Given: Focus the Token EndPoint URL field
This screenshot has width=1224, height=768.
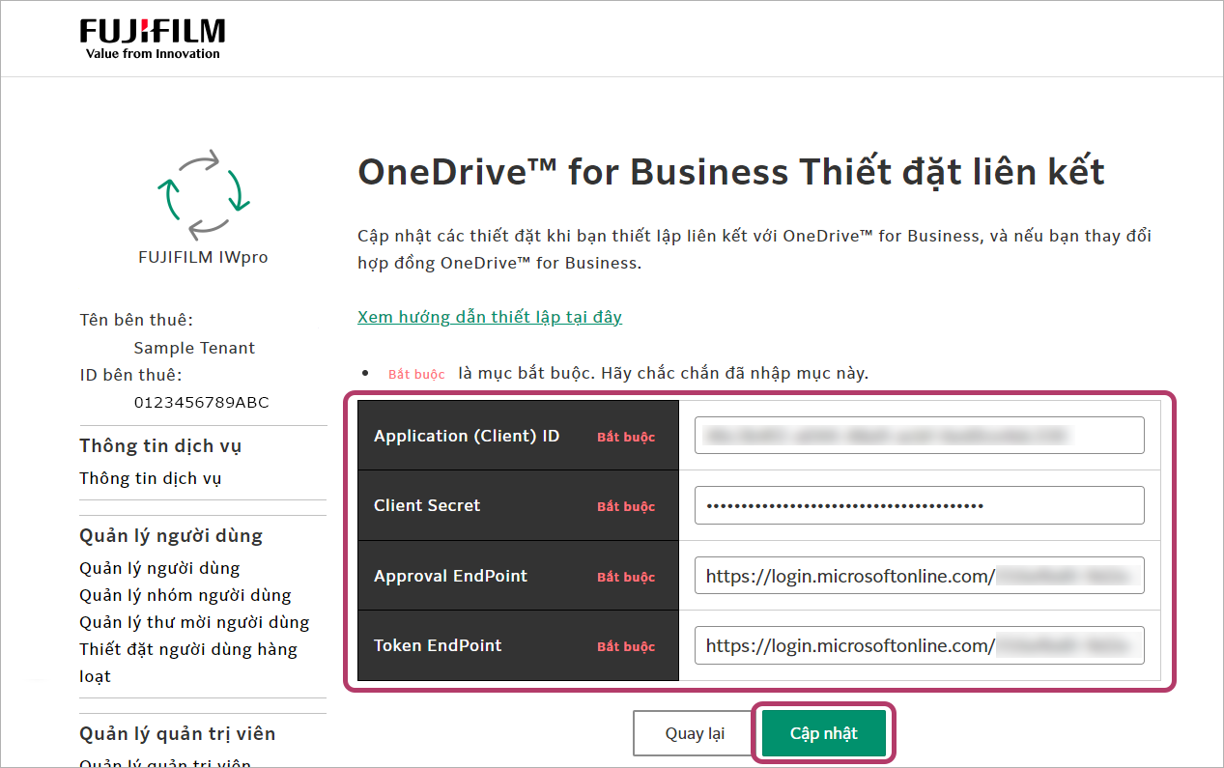Looking at the screenshot, I should (919, 645).
